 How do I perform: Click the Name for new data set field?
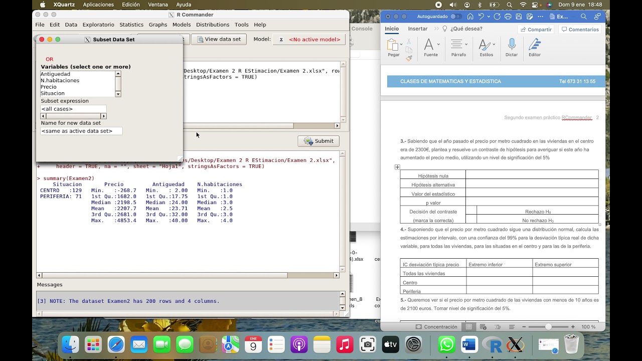click(81, 131)
